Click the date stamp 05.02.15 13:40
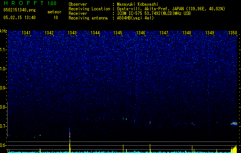Screen dimensions: 241x153 point(20,18)
